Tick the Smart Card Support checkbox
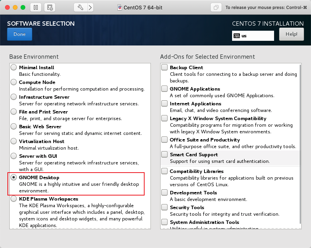The width and height of the screenshot is (311, 248). (164, 154)
